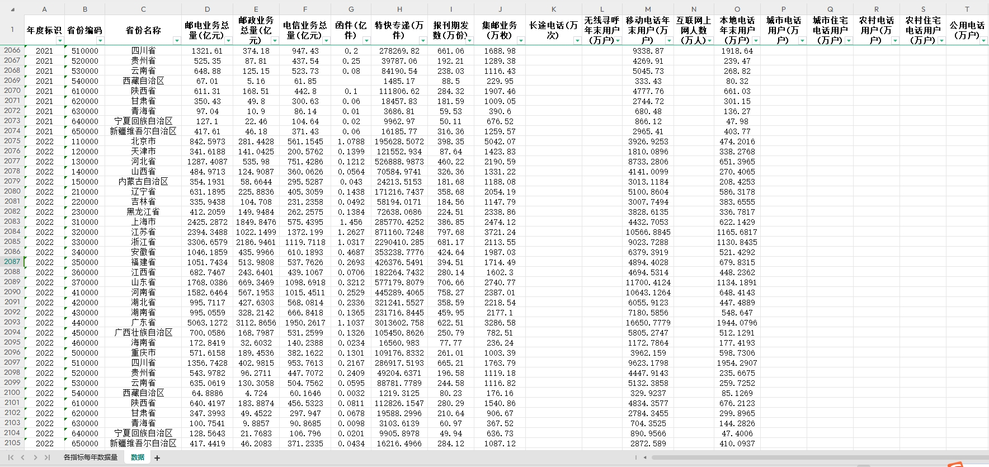Open filter dropdown for 电信业务总量 column

coord(326,40)
